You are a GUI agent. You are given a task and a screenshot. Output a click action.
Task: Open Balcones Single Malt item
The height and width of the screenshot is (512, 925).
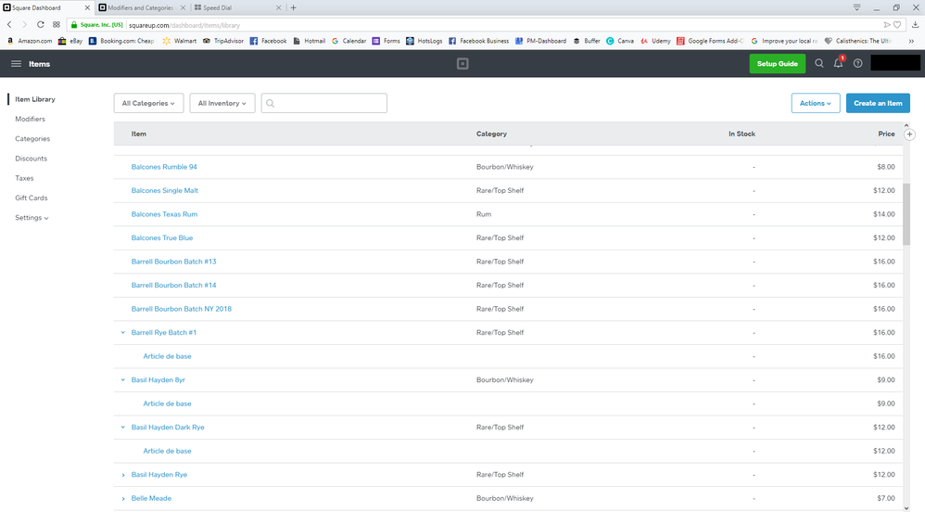point(165,191)
